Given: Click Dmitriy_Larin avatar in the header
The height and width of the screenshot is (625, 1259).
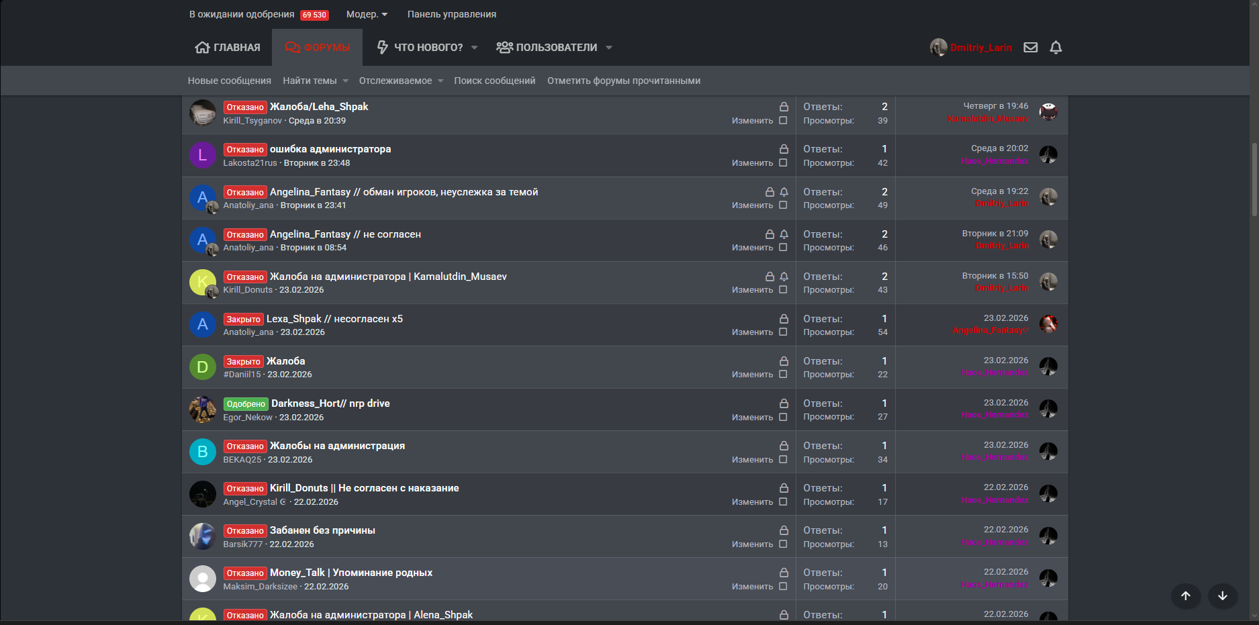Looking at the screenshot, I should point(938,47).
